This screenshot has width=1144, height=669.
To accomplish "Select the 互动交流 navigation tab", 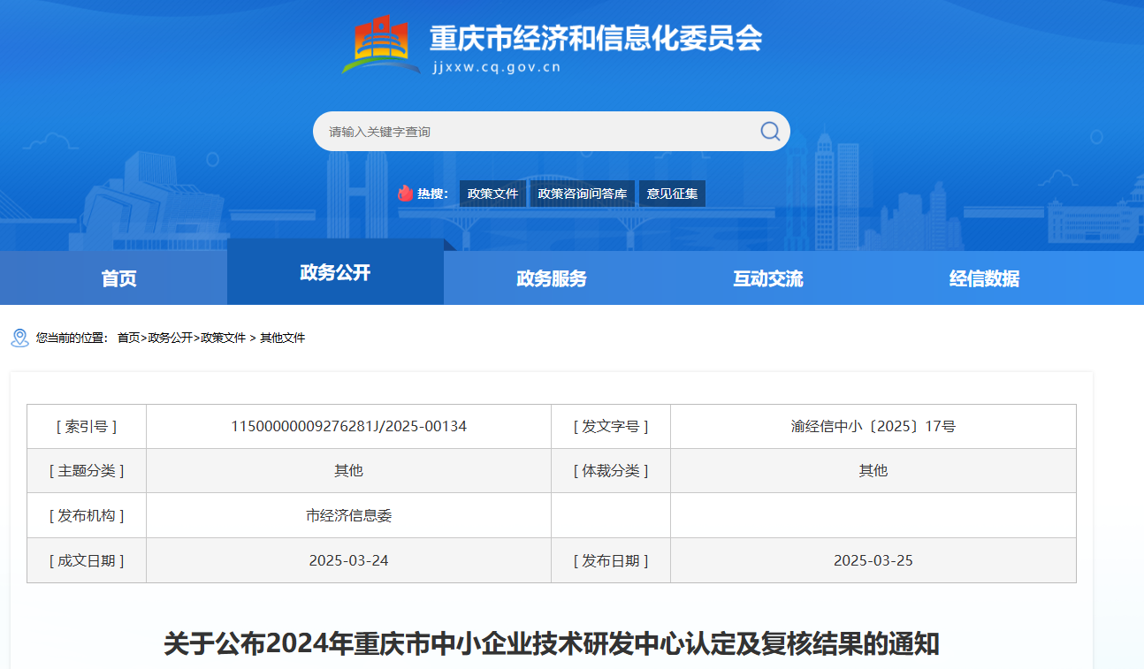I will coord(767,278).
